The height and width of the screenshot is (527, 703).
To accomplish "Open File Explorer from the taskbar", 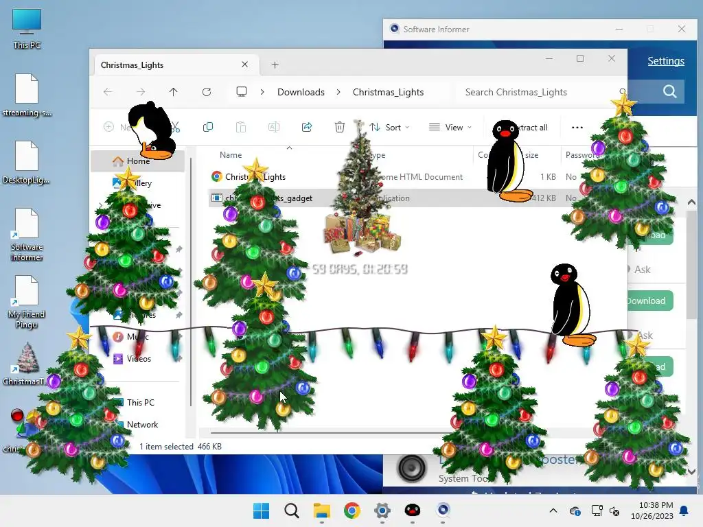I will [x=321, y=511].
